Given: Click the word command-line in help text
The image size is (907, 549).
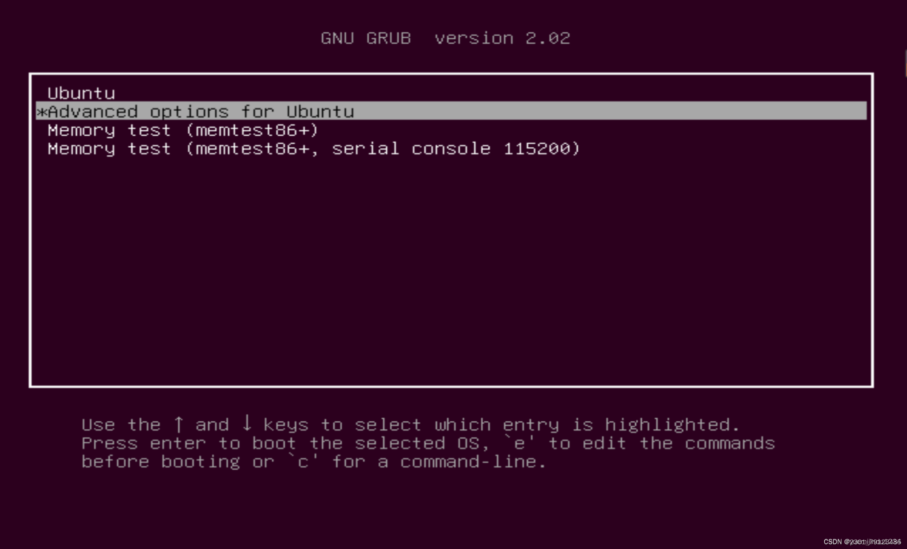Looking at the screenshot, I should (468, 462).
